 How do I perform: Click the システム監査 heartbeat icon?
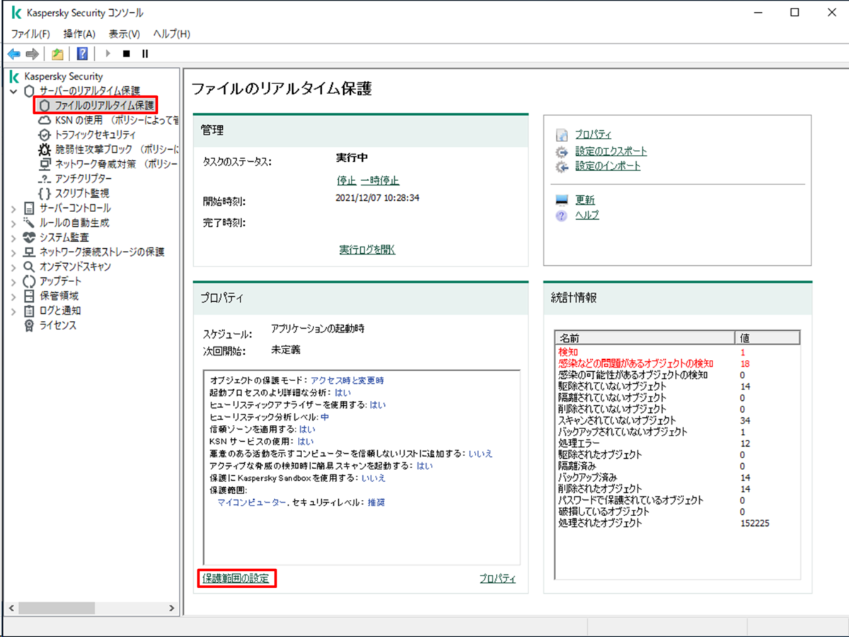point(29,238)
